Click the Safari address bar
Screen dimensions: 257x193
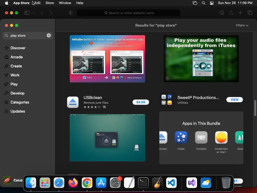point(128,13)
